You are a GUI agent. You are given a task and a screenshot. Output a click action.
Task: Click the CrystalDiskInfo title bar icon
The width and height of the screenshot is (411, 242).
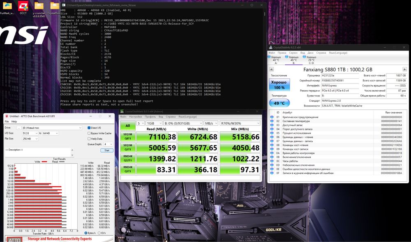tap(270, 47)
